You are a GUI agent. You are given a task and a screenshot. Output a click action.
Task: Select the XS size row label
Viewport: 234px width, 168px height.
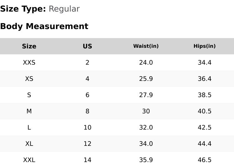(x=29, y=79)
